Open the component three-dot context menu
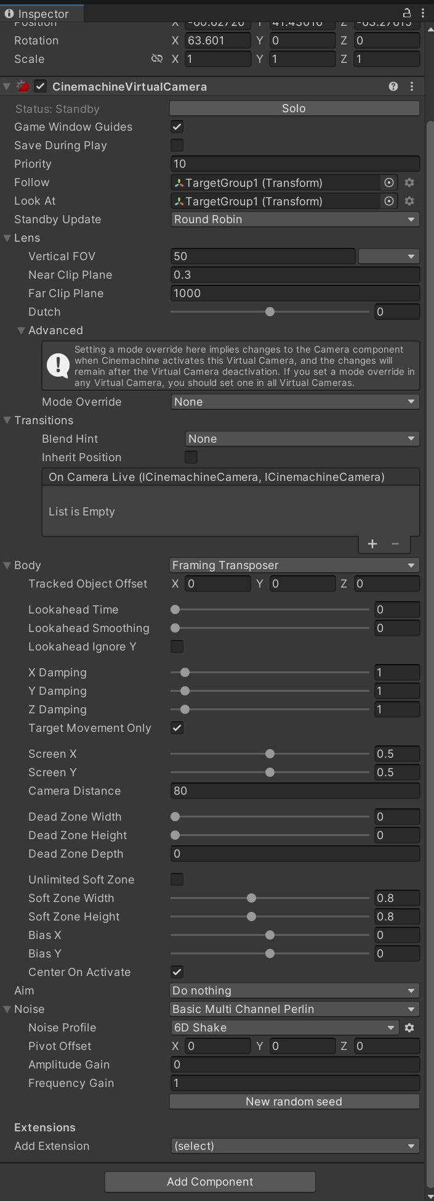 (411, 86)
